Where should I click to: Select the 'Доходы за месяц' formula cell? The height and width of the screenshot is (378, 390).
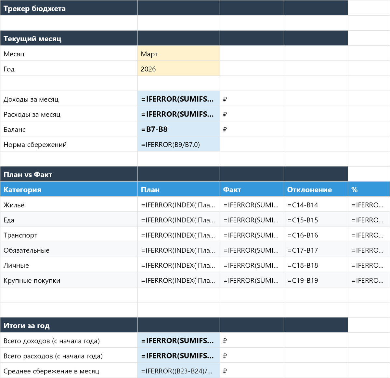coord(178,99)
